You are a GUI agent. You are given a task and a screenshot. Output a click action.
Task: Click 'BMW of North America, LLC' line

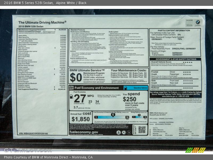pos(158,113)
